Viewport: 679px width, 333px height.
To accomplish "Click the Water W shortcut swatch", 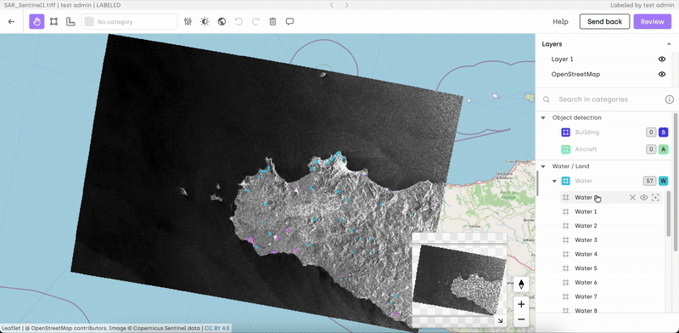I will point(664,181).
